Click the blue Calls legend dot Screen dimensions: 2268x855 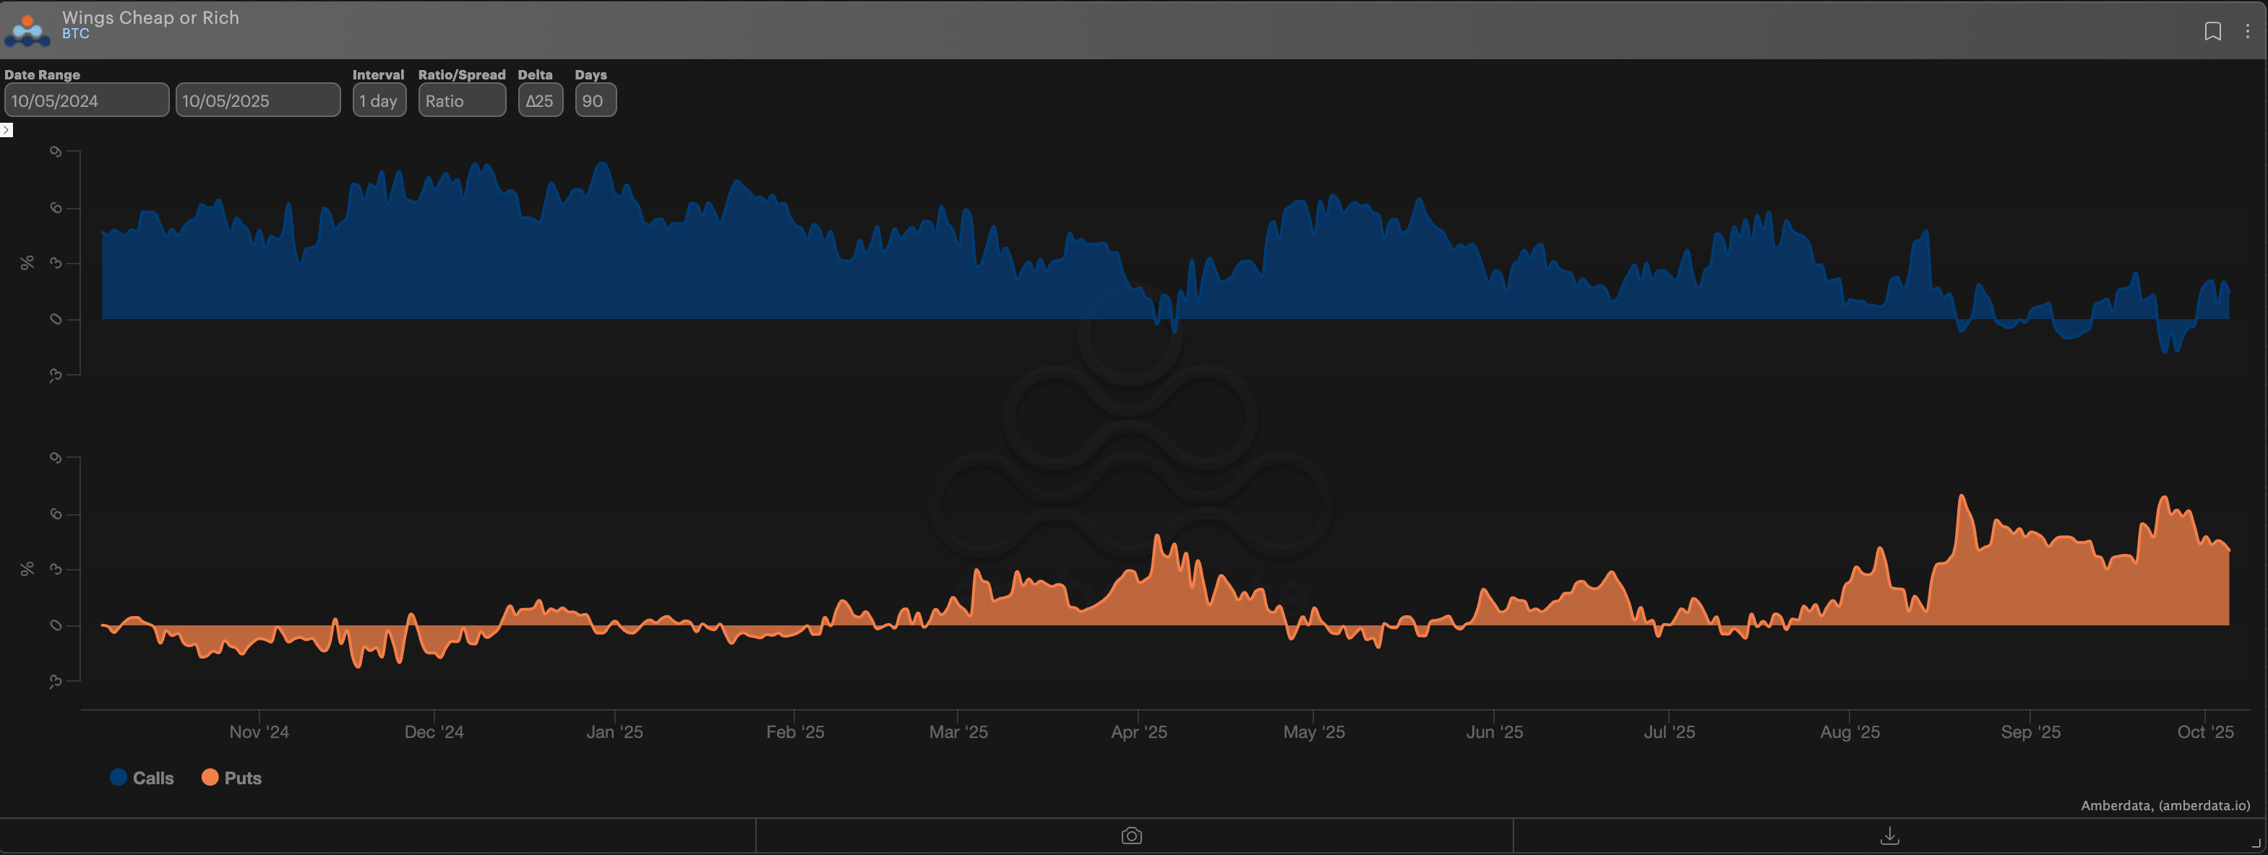coord(119,778)
